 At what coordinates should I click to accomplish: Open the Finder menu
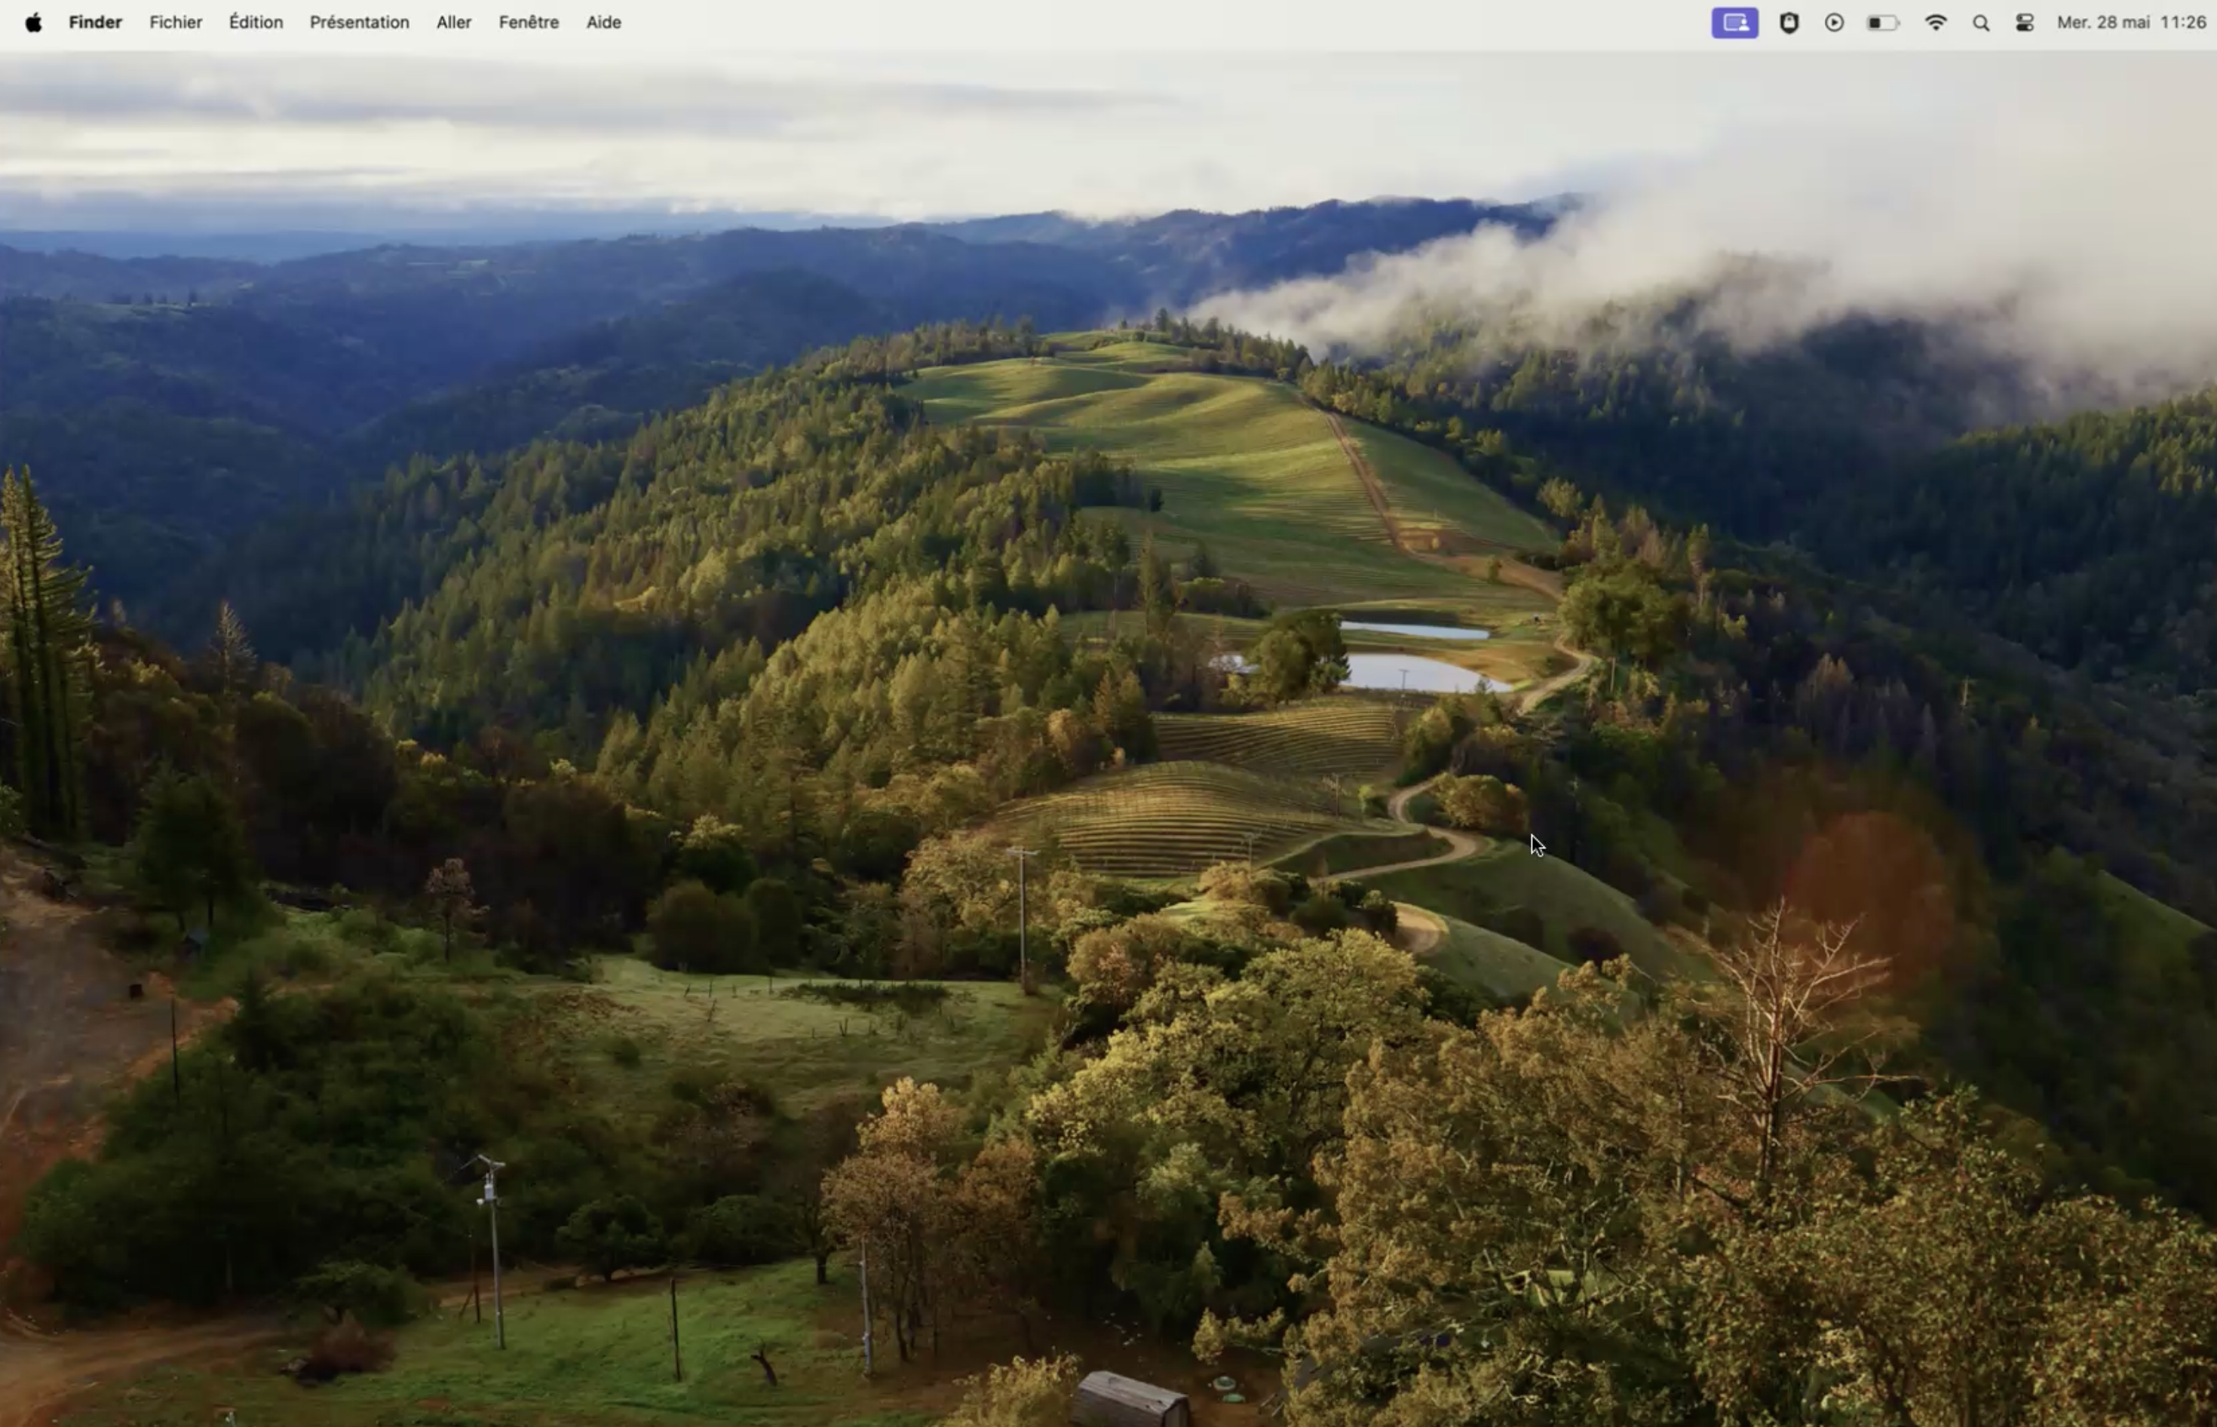[94, 22]
